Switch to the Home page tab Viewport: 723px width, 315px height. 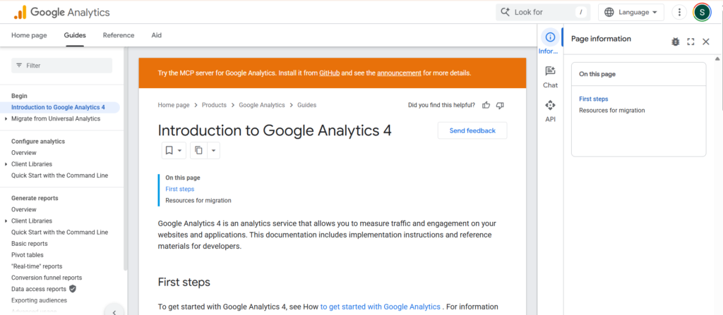(x=29, y=35)
